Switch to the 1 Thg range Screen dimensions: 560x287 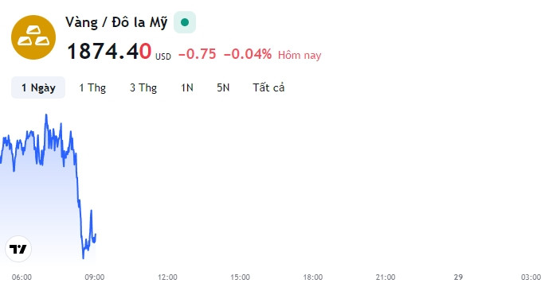click(92, 87)
